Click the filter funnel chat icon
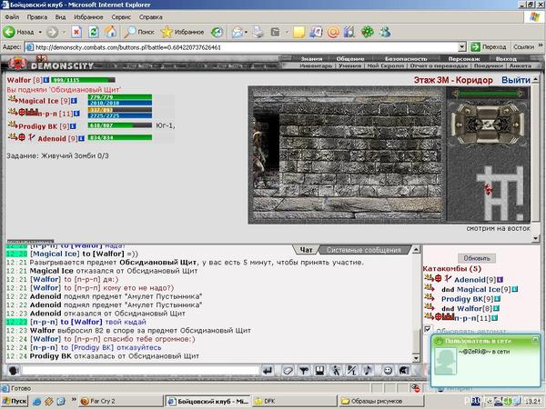Viewport: 546px width, 409px height. [304, 371]
